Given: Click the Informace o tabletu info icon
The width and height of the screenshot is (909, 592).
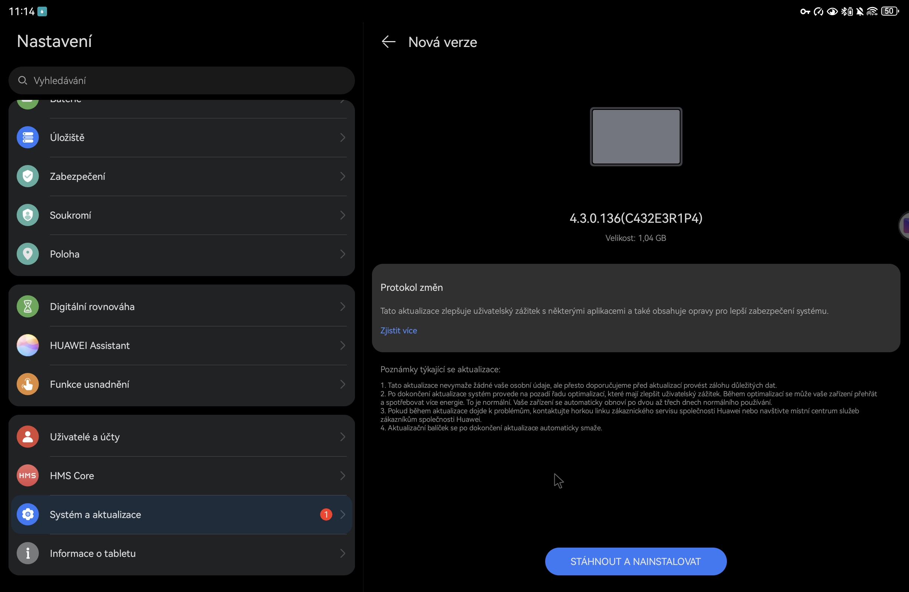Looking at the screenshot, I should [x=27, y=553].
